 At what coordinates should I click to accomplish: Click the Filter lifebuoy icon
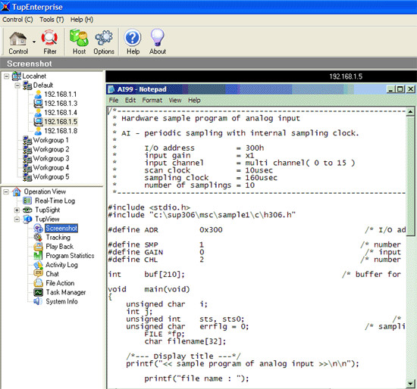click(49, 38)
